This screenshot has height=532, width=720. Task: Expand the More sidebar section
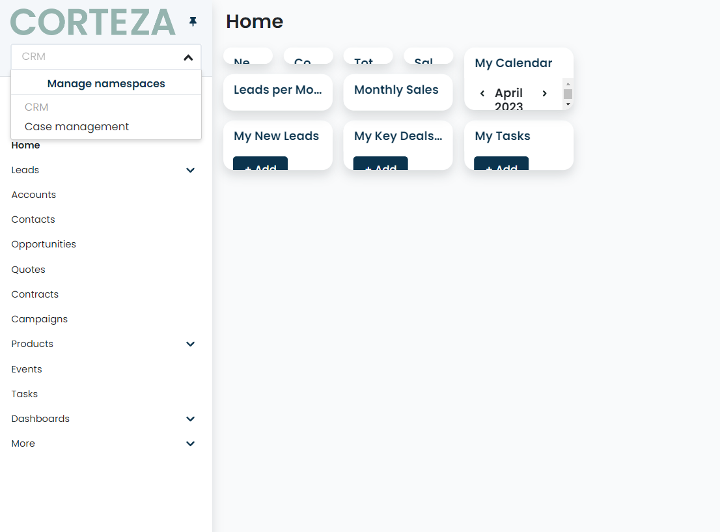click(190, 443)
